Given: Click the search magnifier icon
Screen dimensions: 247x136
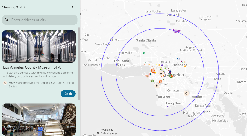Looking at the screenshot, I should coord(7,20).
